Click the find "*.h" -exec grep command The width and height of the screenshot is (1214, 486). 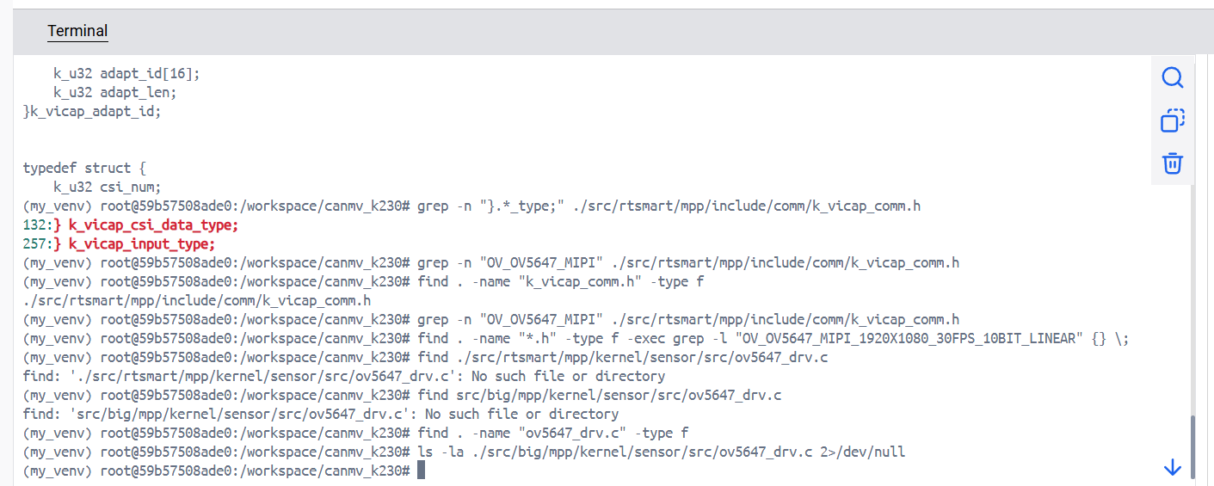[x=773, y=338]
